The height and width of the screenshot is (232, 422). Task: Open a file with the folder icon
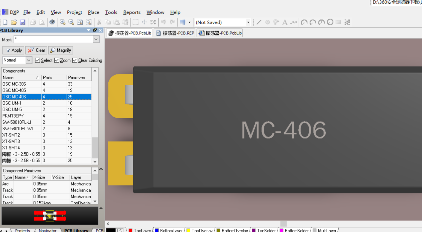14,22
